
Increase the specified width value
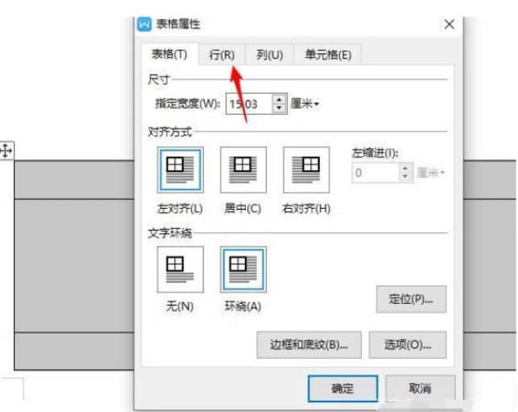pyautogui.click(x=280, y=99)
